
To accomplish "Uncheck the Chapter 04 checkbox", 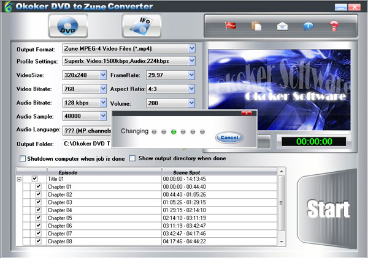I will pyautogui.click(x=39, y=210).
